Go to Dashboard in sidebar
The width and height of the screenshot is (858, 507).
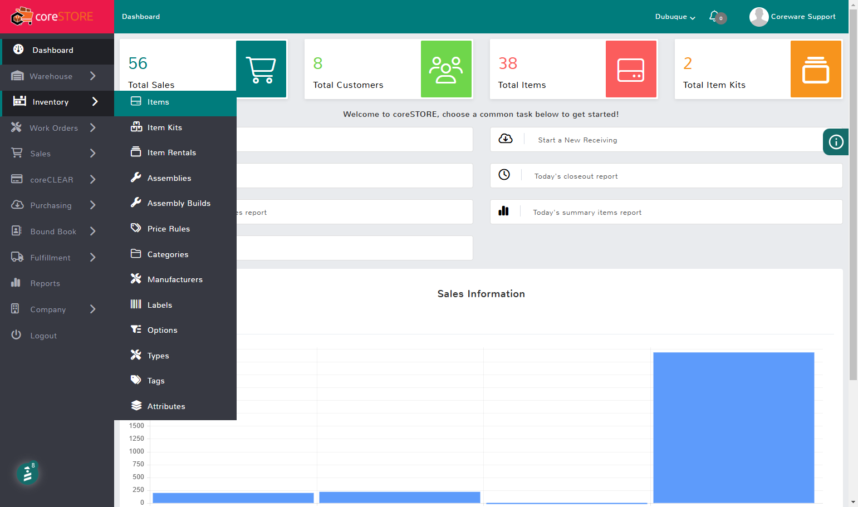[57, 50]
